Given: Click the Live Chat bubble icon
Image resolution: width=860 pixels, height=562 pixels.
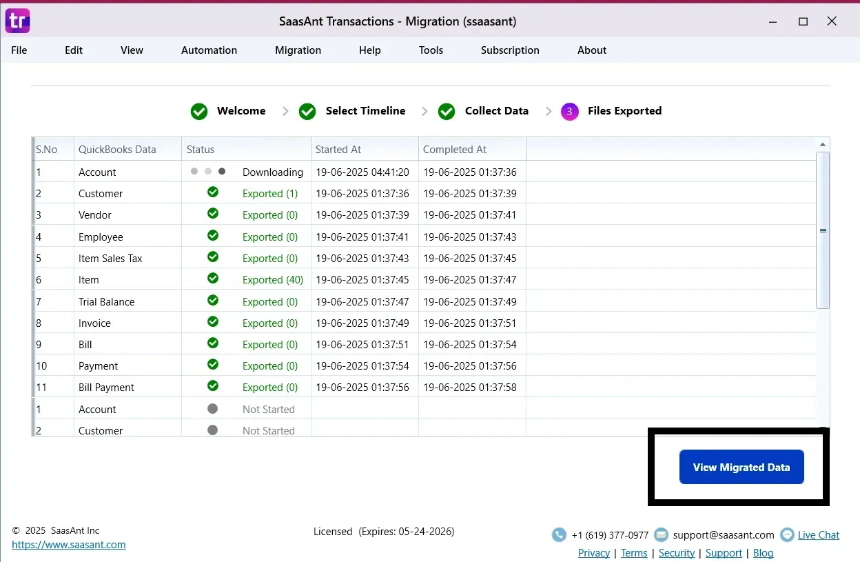Looking at the screenshot, I should point(787,534).
